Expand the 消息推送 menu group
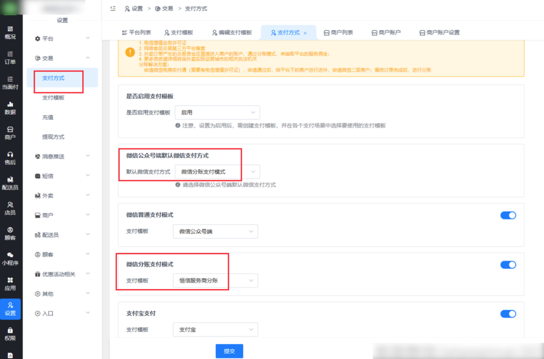Screen dimensions: 544x359 click(53, 157)
